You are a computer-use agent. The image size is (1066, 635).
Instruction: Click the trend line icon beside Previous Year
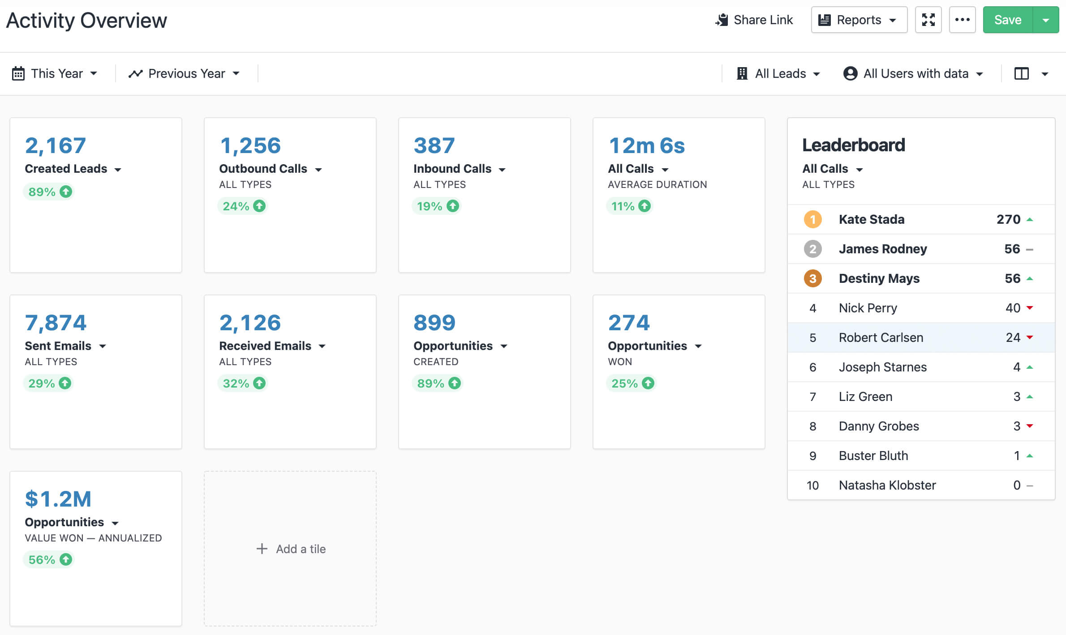coord(135,73)
